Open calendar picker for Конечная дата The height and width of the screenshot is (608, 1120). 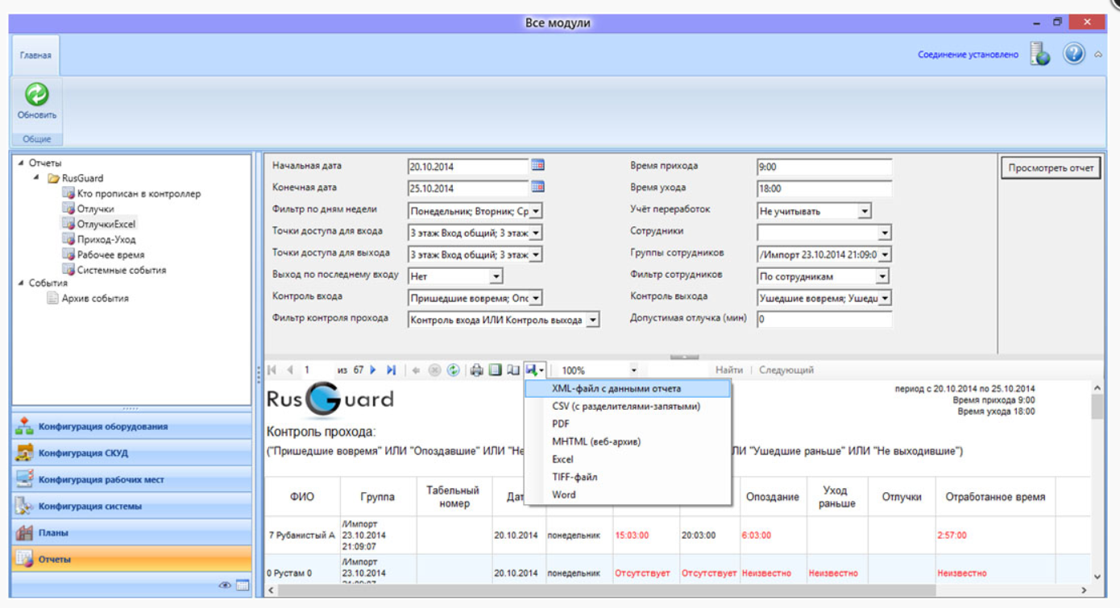click(538, 188)
